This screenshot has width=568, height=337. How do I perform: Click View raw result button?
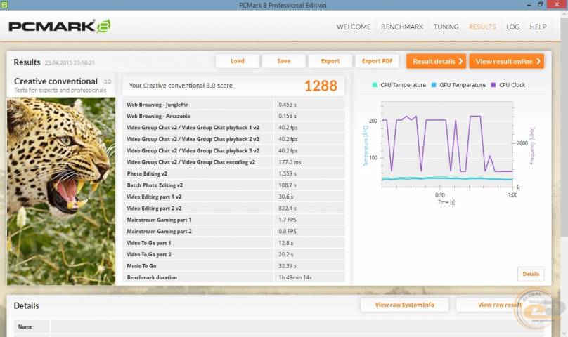coord(500,305)
